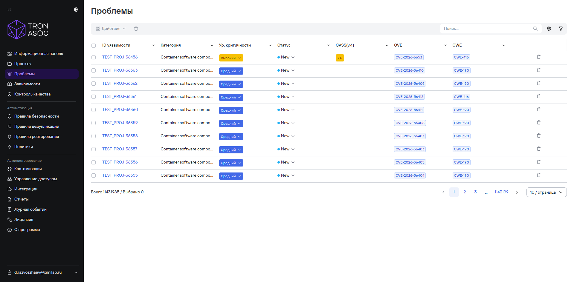Check the TEST_PROJ-36363 row checkbox

pyautogui.click(x=94, y=70)
